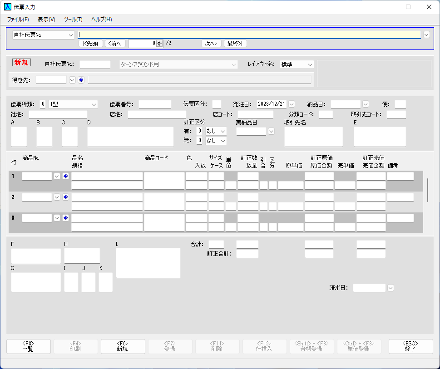Open the 請求日 date dropdown

[391, 288]
